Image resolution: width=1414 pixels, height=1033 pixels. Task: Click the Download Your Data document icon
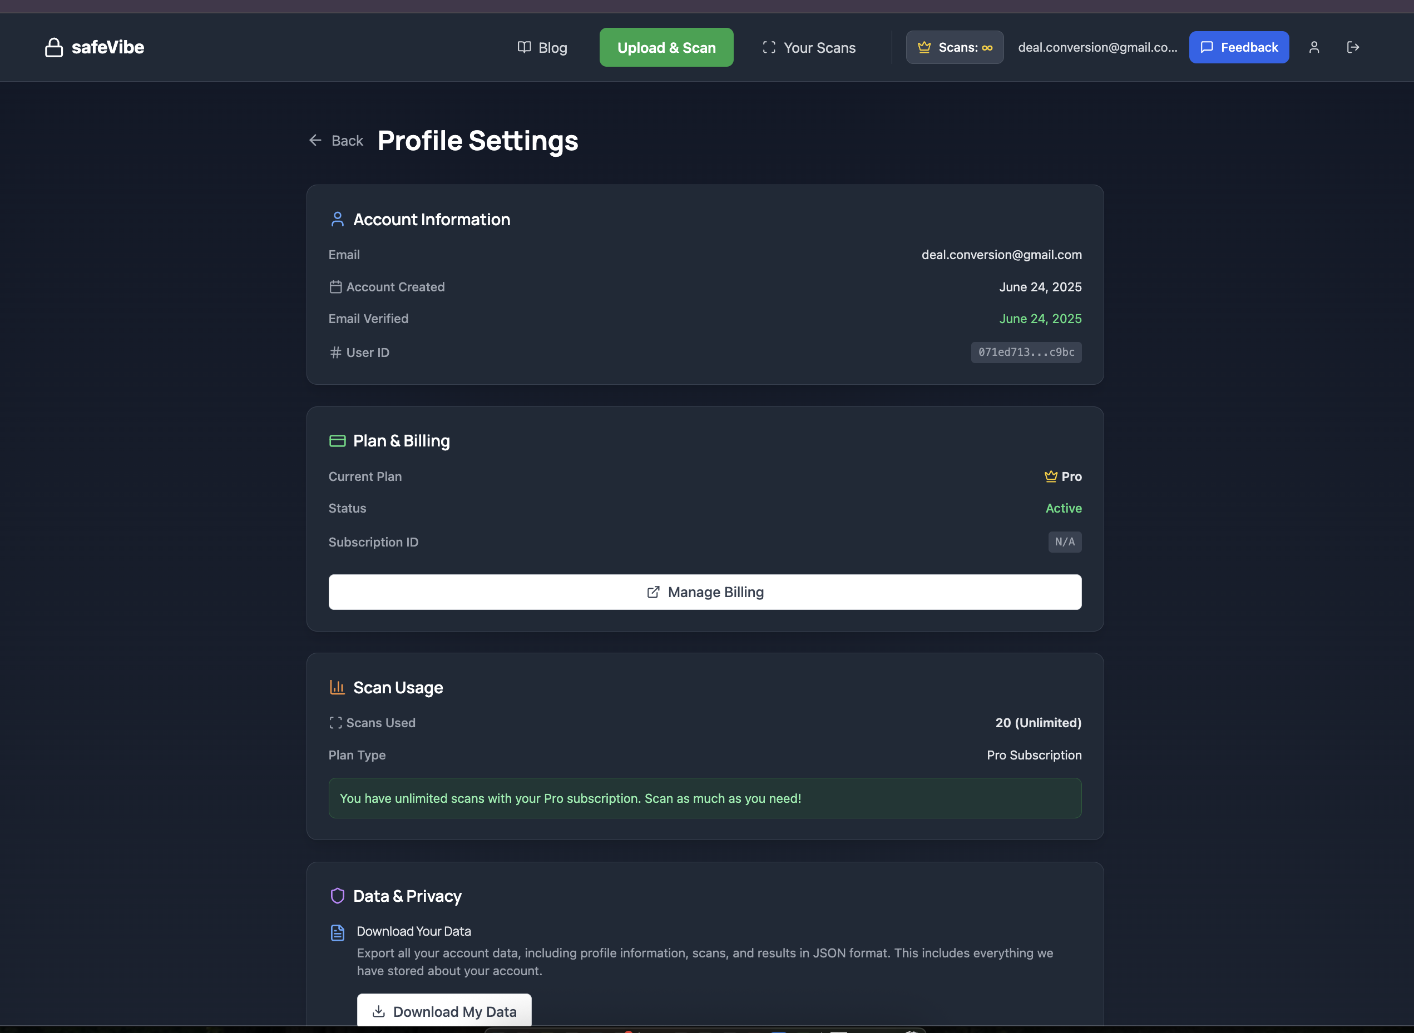point(337,933)
